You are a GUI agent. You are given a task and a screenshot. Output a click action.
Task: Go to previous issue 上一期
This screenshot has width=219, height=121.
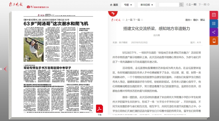point(191,4)
